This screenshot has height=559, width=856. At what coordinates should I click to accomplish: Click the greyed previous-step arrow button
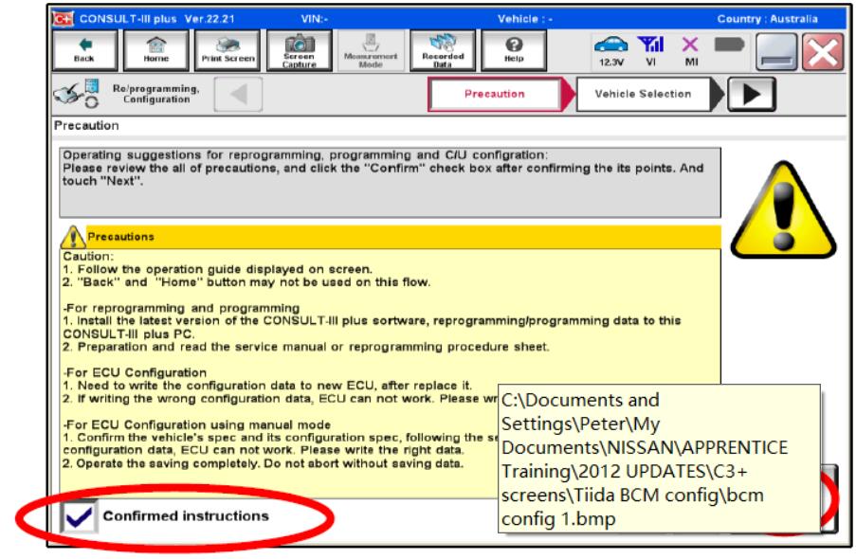click(238, 95)
